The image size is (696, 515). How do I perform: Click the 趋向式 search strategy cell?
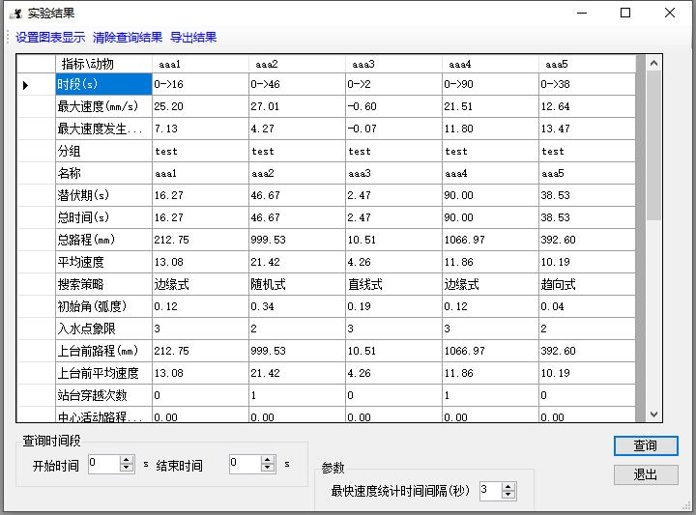coord(587,284)
